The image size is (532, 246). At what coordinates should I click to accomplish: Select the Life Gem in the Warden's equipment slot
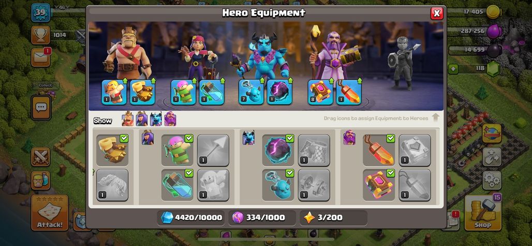pos(349,92)
